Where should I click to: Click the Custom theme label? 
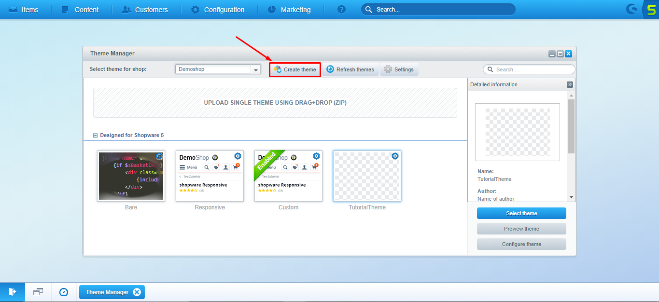point(288,207)
